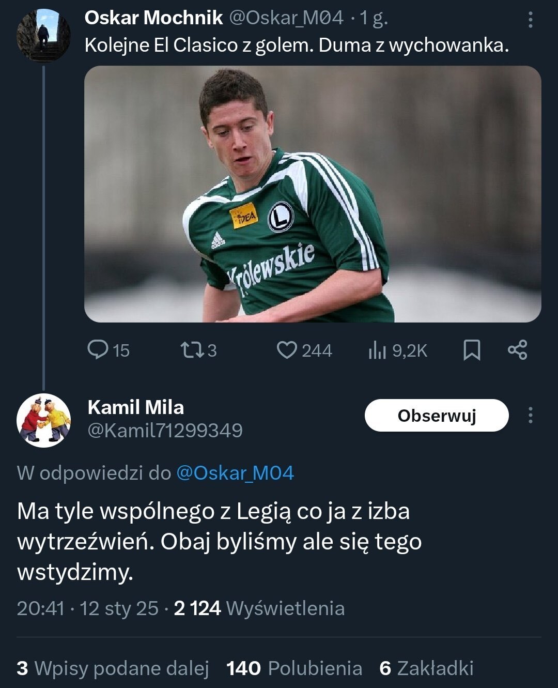Bookmark Oskar Mochnik's tweet
The width and height of the screenshot is (558, 688).
click(x=472, y=350)
